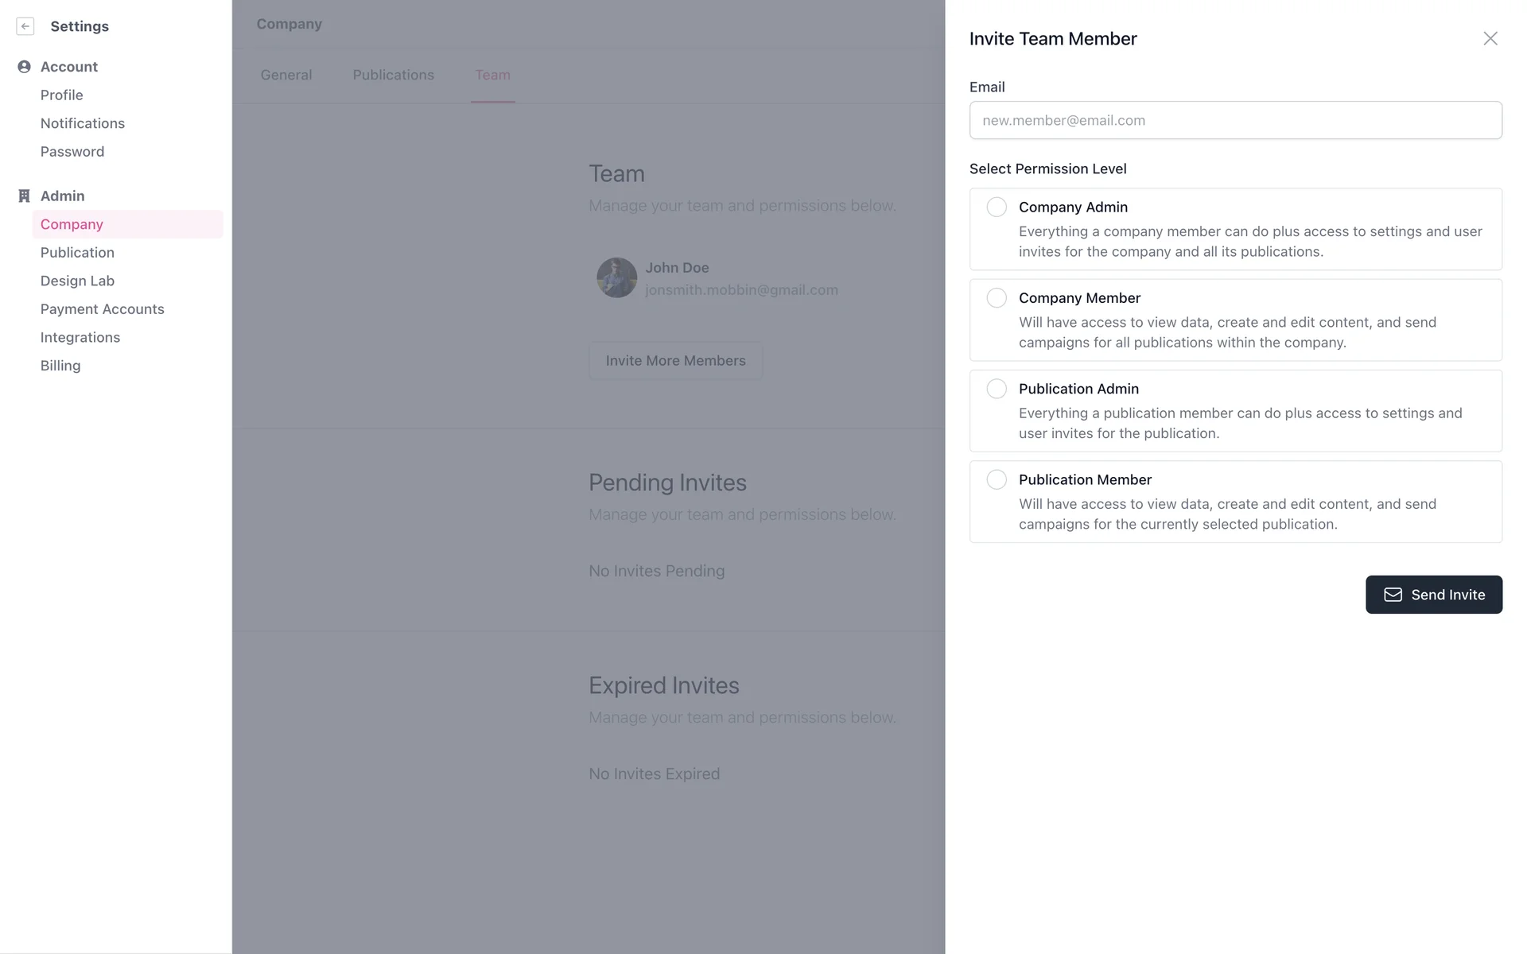1527x954 pixels.
Task: Click the back arrow icon beside Settings
Action: click(25, 26)
